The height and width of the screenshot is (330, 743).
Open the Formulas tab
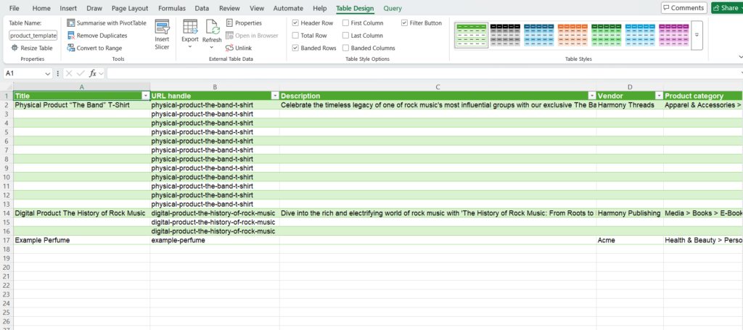point(172,8)
